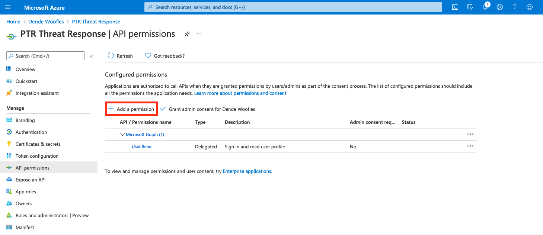The width and height of the screenshot is (543, 235).
Task: Collapse the Microsoft Graph permissions group
Action: [x=122, y=135]
